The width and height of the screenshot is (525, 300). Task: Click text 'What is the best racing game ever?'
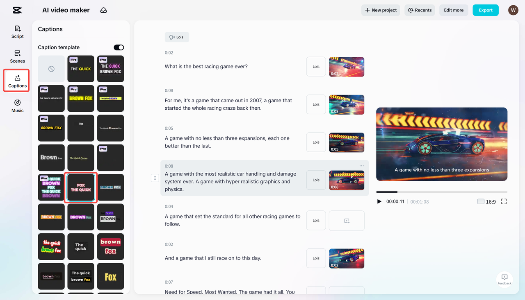206,67
